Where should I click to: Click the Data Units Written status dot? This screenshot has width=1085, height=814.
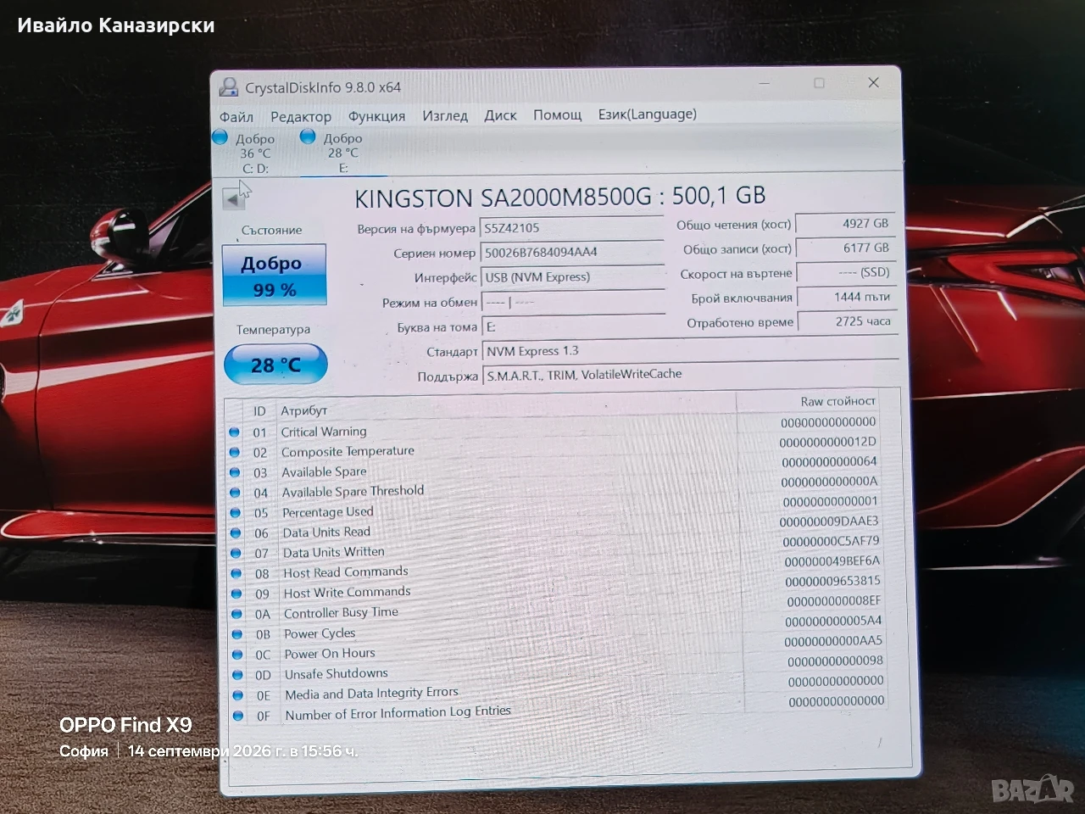[236, 553]
